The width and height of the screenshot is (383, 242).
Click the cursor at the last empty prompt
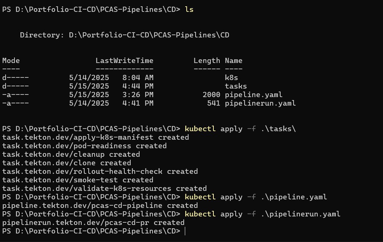[x=185, y=231]
